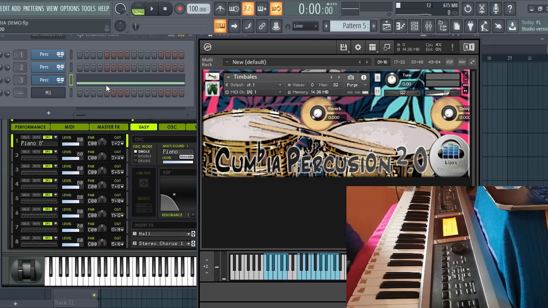Screen dimensions: 548x308
Task: Click the tempo field showing 100.000
Action: point(199,9)
